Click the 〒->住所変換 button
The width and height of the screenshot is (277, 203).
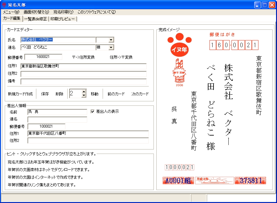point(83,57)
